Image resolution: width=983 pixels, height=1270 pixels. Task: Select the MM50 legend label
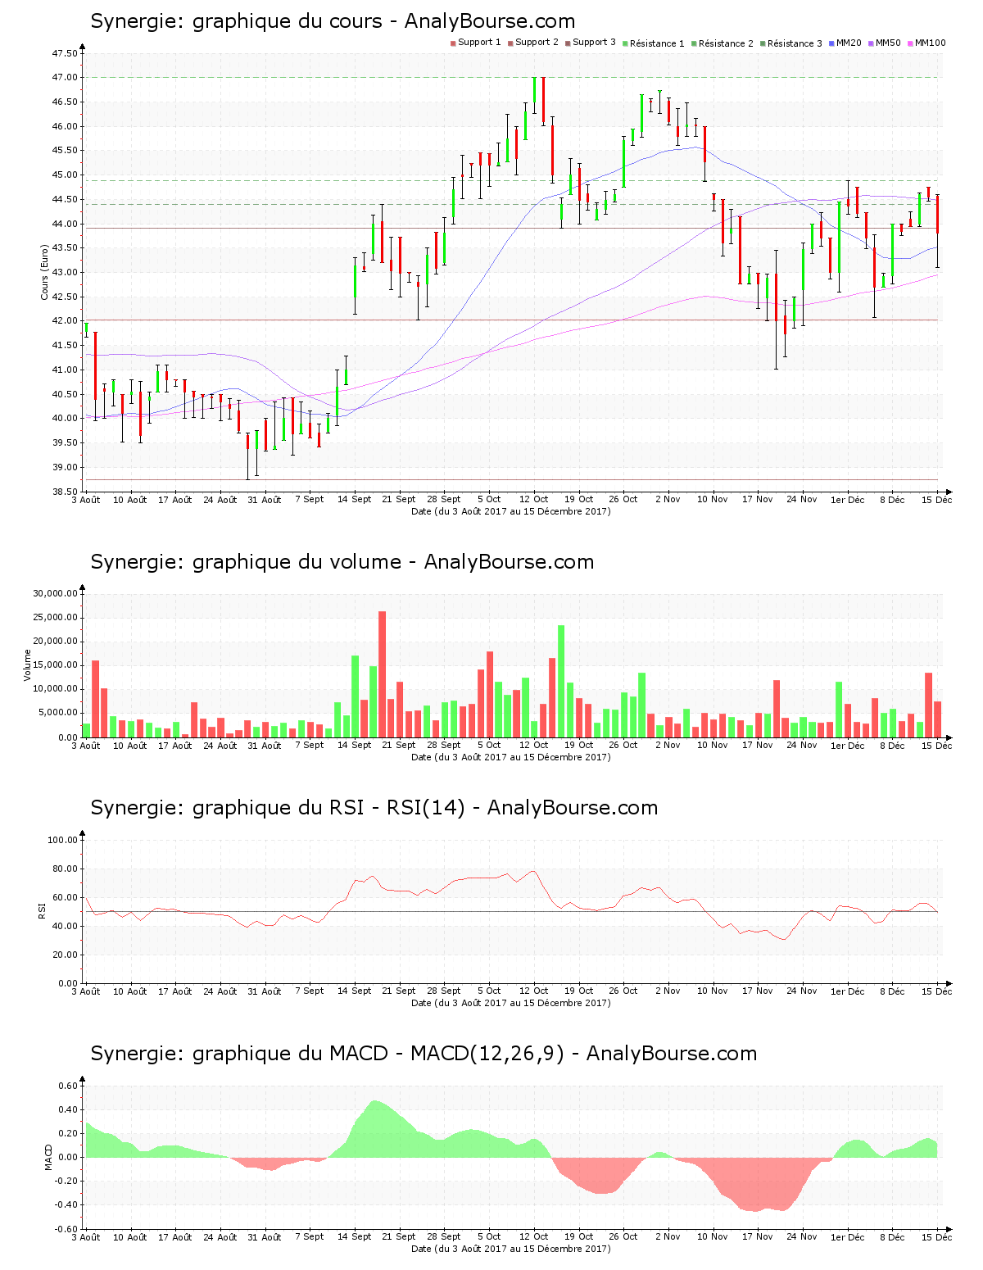(x=888, y=43)
